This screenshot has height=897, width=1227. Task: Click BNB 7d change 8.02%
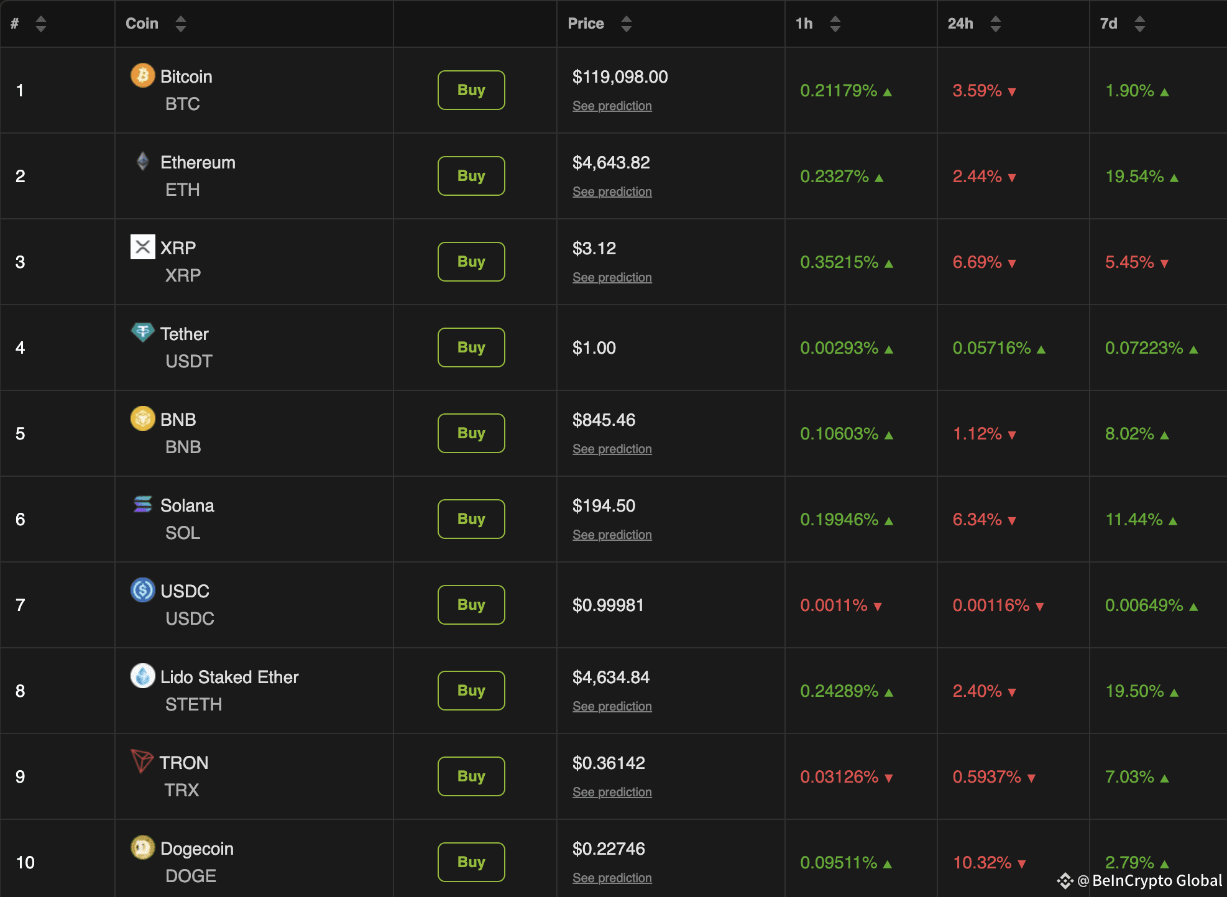pos(1129,434)
